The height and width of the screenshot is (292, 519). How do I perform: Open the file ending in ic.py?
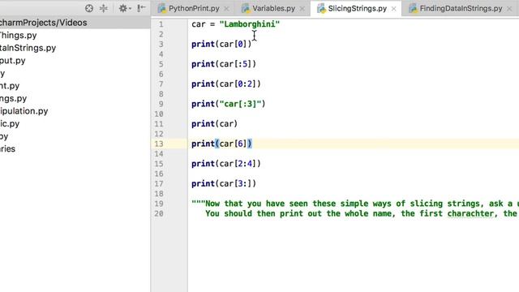[x=10, y=123]
